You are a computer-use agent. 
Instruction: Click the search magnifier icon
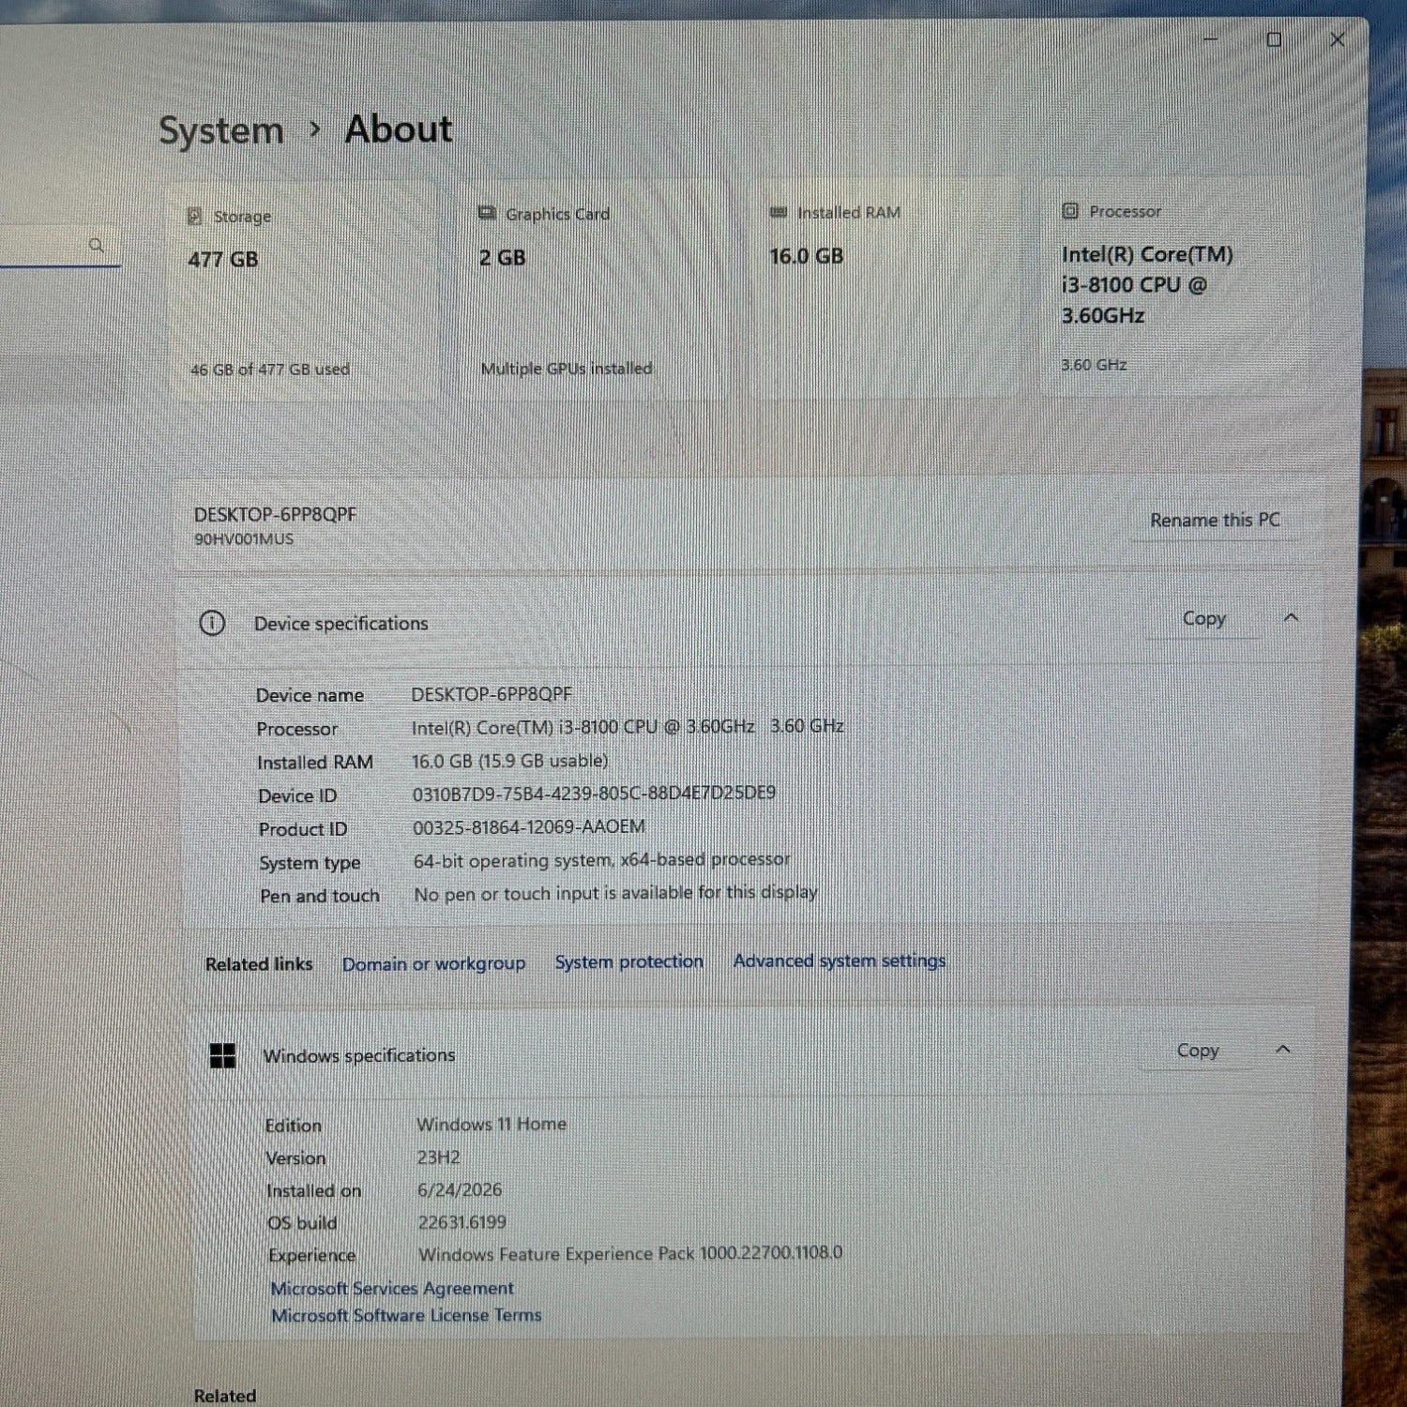(x=96, y=245)
